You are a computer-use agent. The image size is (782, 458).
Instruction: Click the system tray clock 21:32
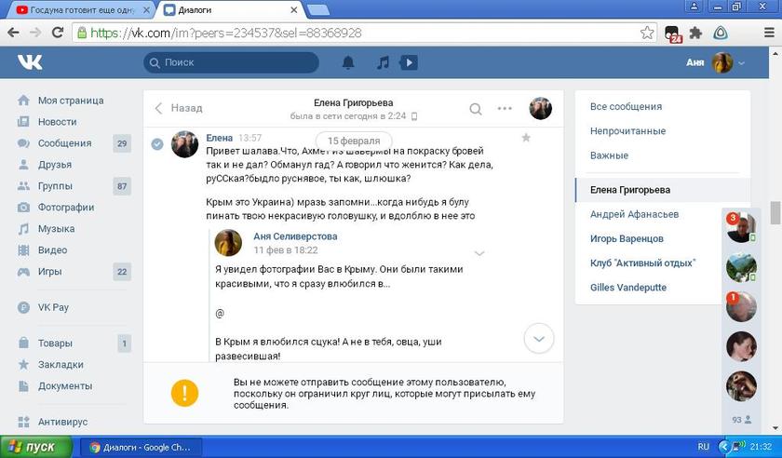tap(760, 447)
